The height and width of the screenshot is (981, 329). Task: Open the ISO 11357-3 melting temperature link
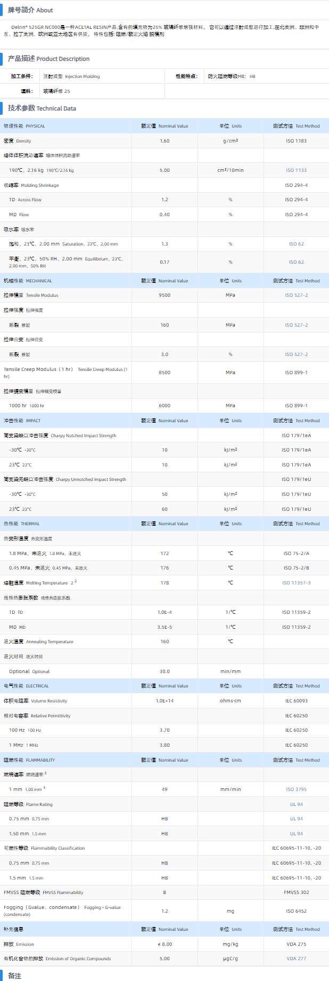click(x=296, y=583)
